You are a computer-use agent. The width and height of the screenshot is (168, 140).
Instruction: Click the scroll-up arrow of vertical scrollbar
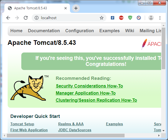click(x=163, y=25)
